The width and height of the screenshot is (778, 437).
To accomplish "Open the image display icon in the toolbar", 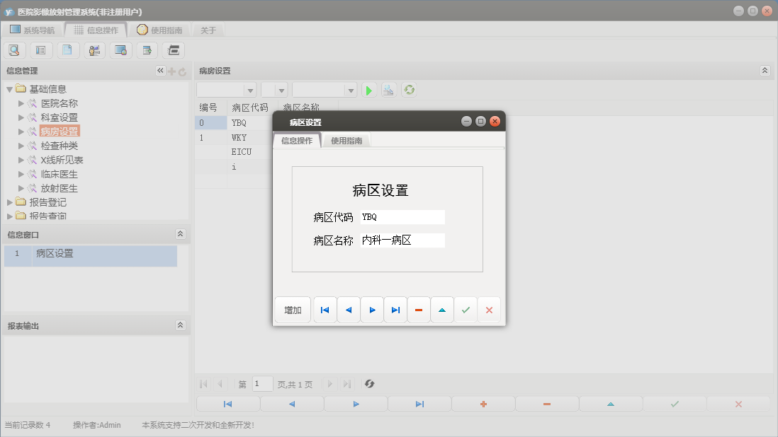I will [x=120, y=49].
